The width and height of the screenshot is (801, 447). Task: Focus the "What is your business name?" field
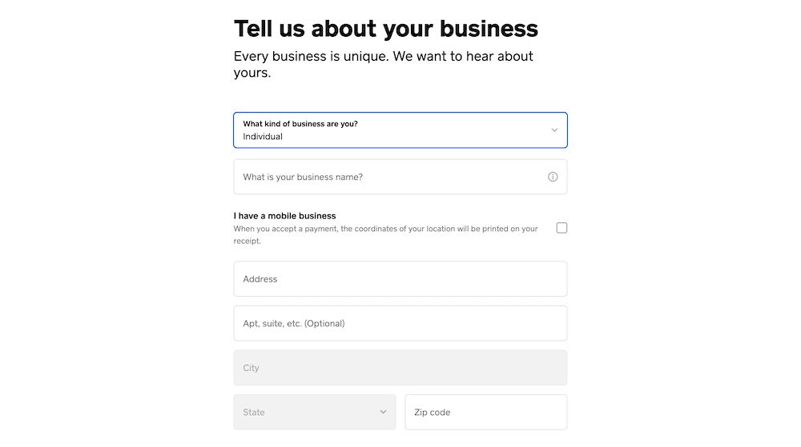400,177
